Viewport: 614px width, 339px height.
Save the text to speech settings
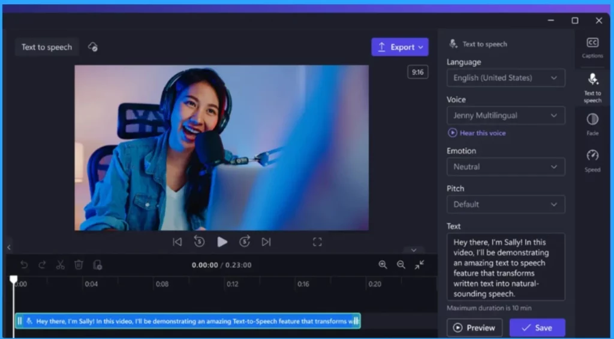click(537, 328)
